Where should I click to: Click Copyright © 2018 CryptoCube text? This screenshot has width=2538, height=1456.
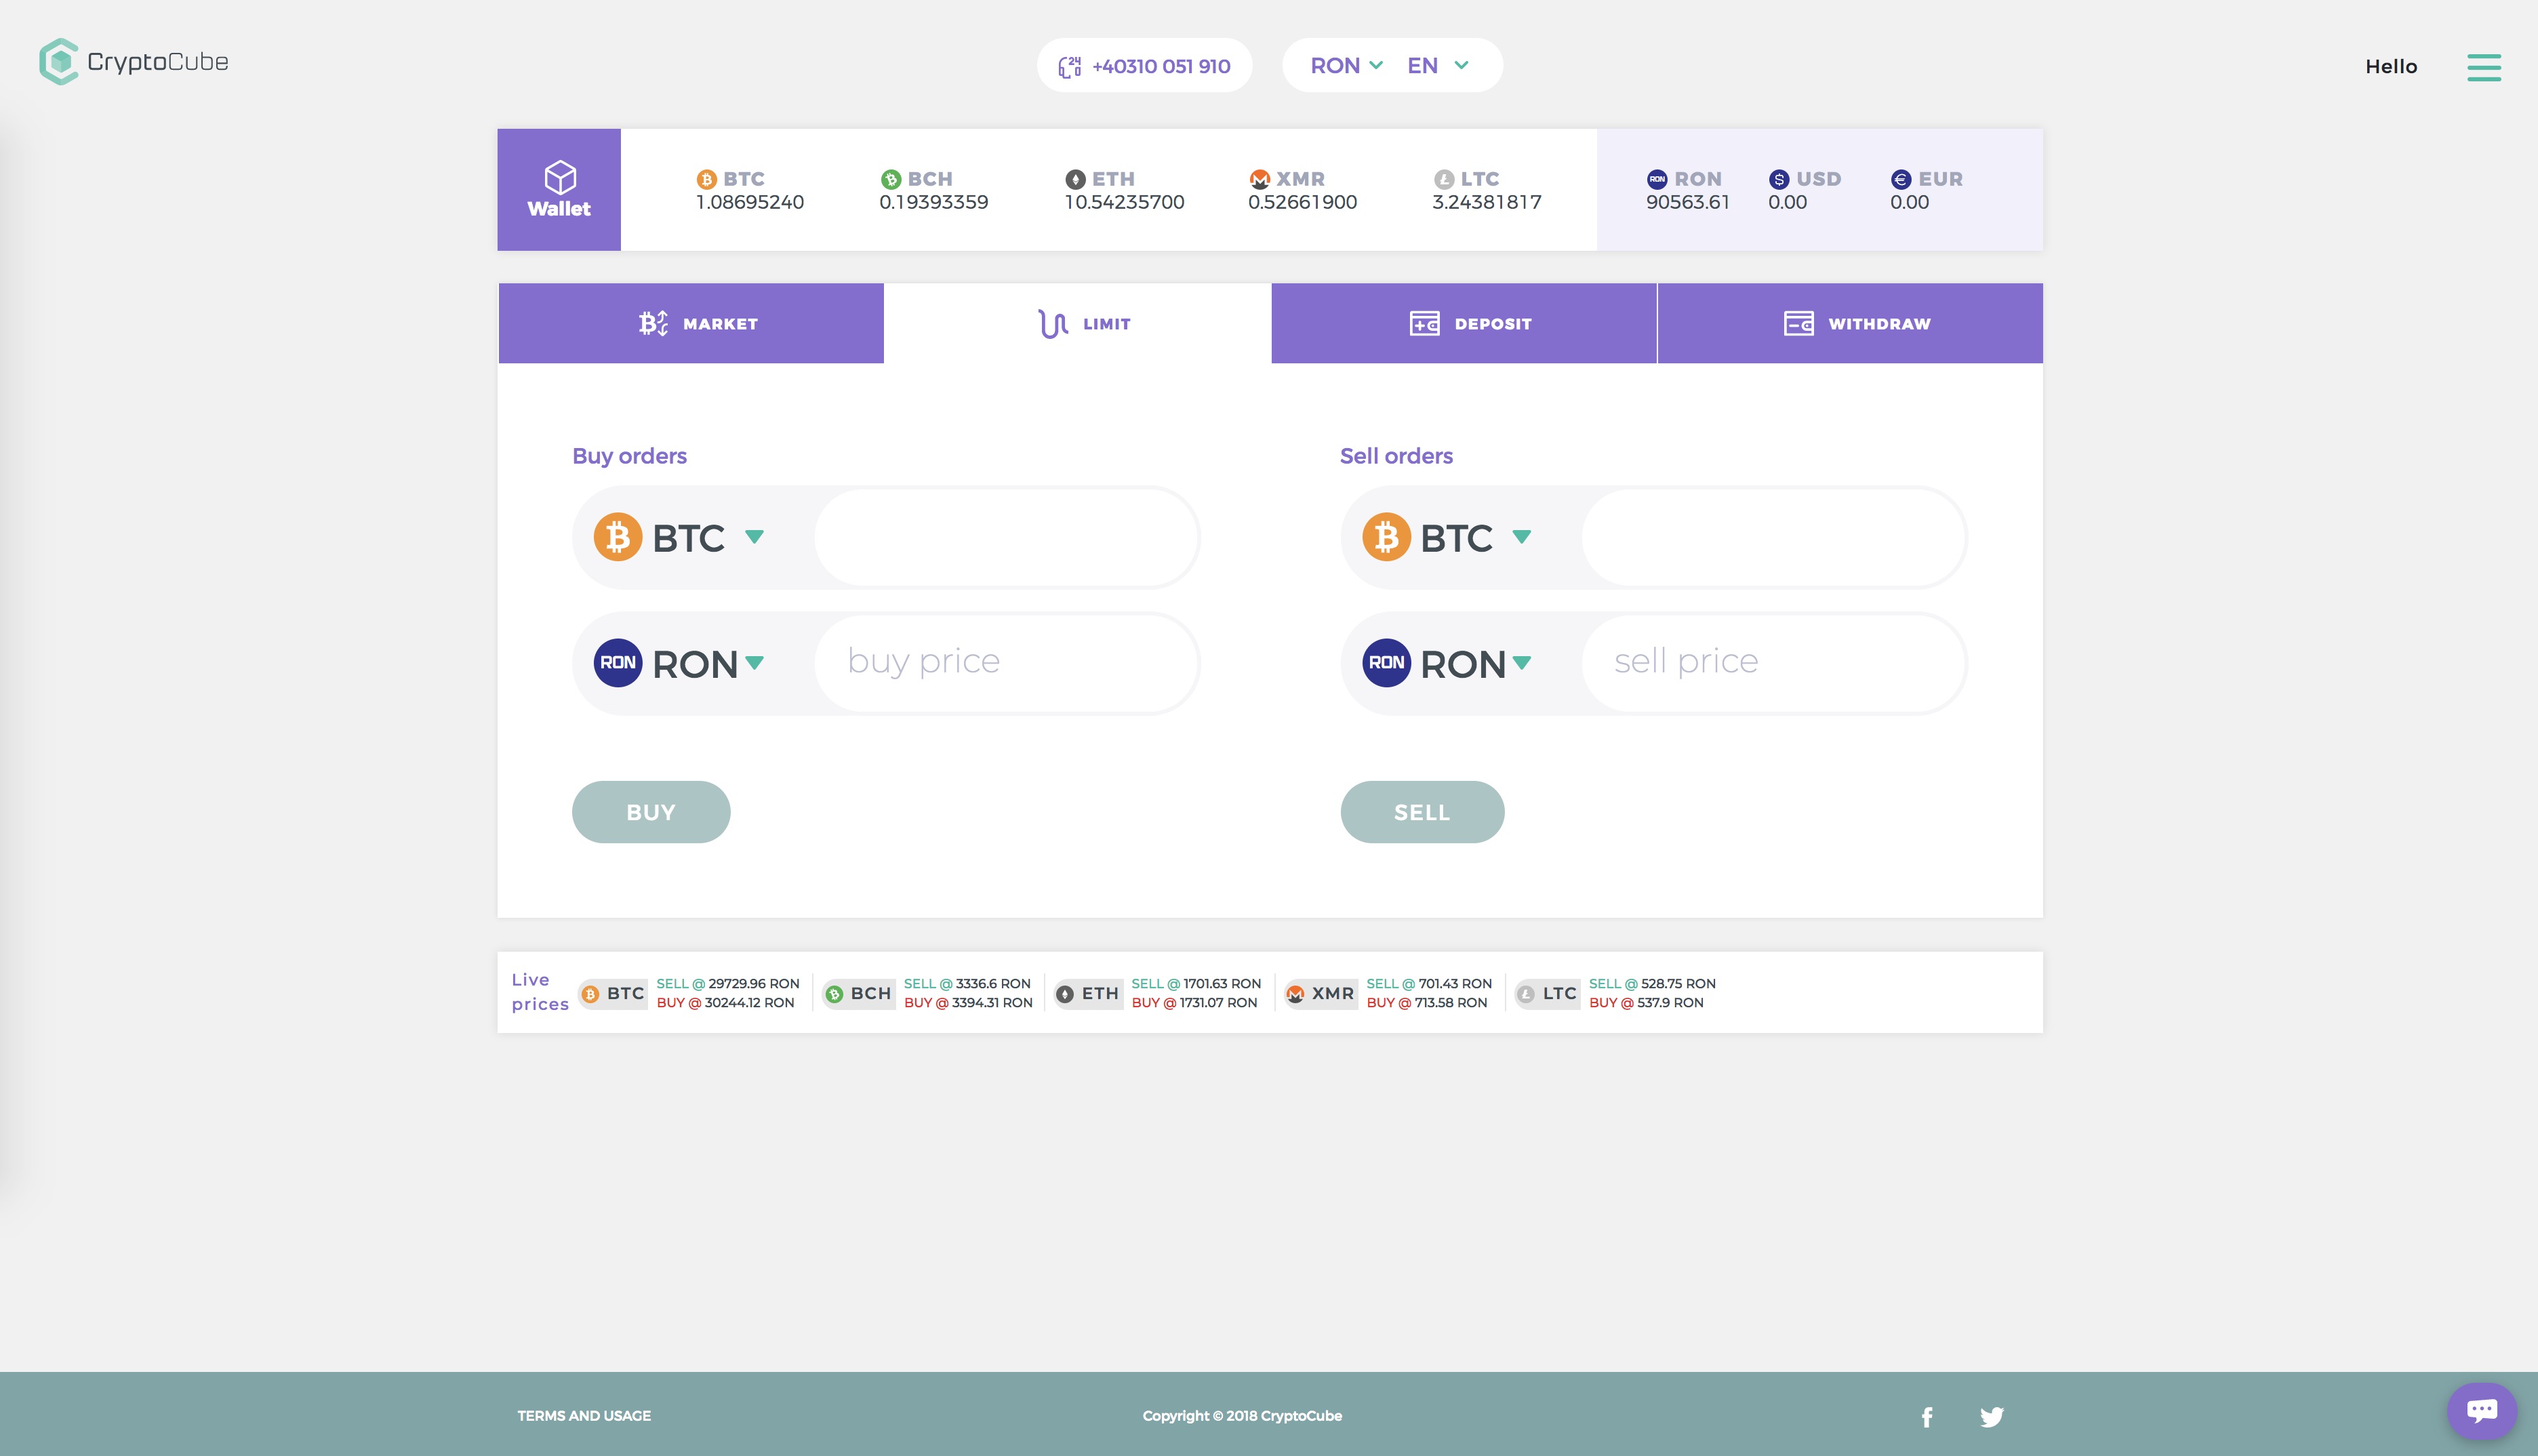[1242, 1416]
